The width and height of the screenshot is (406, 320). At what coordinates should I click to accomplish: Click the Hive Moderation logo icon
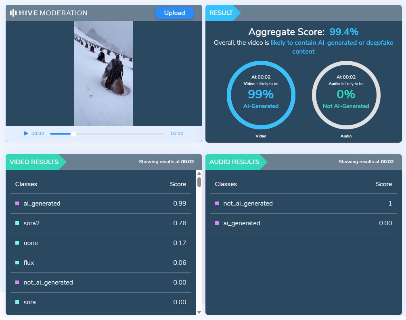pyautogui.click(x=13, y=13)
